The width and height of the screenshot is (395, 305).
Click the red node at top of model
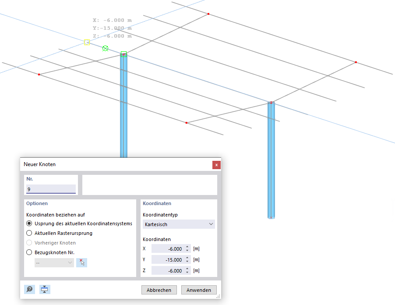208,14
